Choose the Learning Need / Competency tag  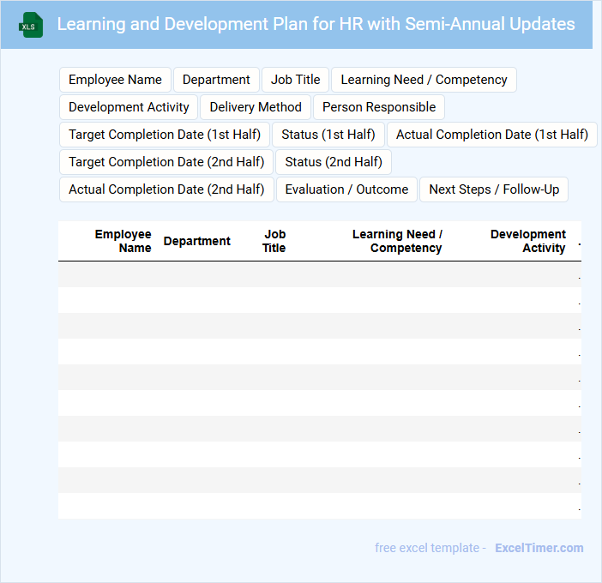click(424, 80)
